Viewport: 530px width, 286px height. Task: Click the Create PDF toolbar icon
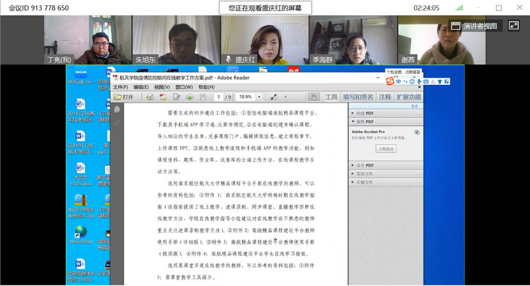point(162,97)
